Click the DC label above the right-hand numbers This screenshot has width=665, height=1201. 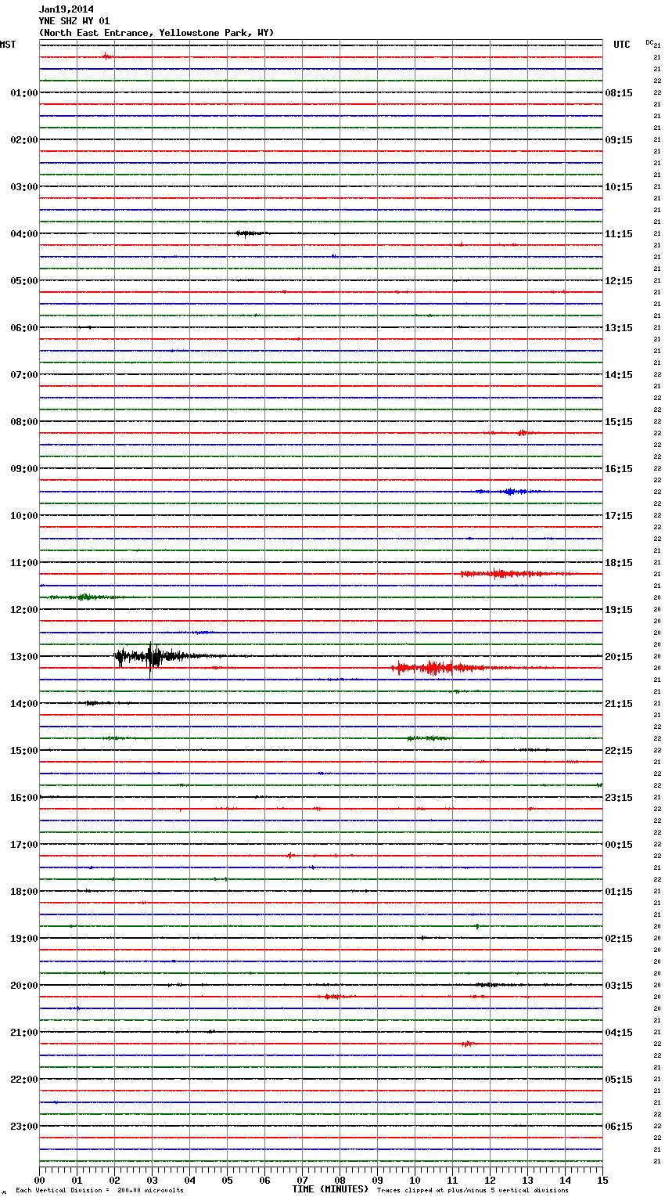coord(649,42)
